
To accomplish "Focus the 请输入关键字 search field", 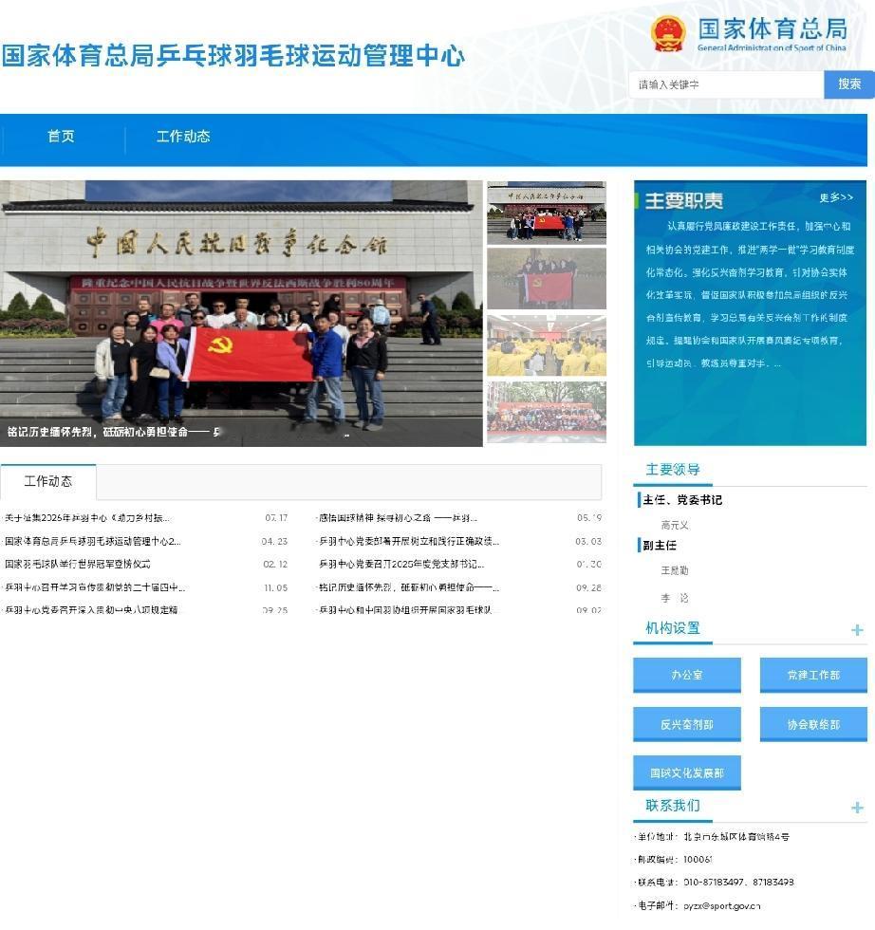I will [727, 84].
